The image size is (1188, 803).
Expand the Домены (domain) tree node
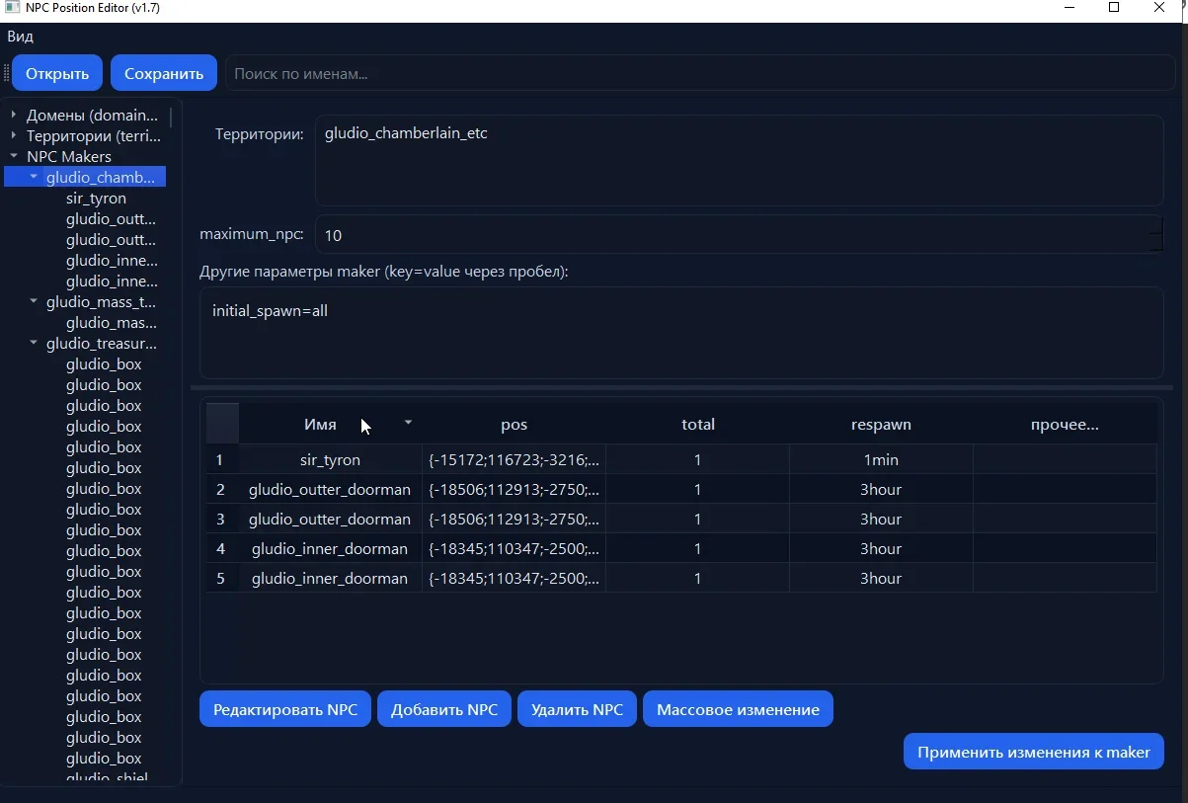tap(14, 115)
